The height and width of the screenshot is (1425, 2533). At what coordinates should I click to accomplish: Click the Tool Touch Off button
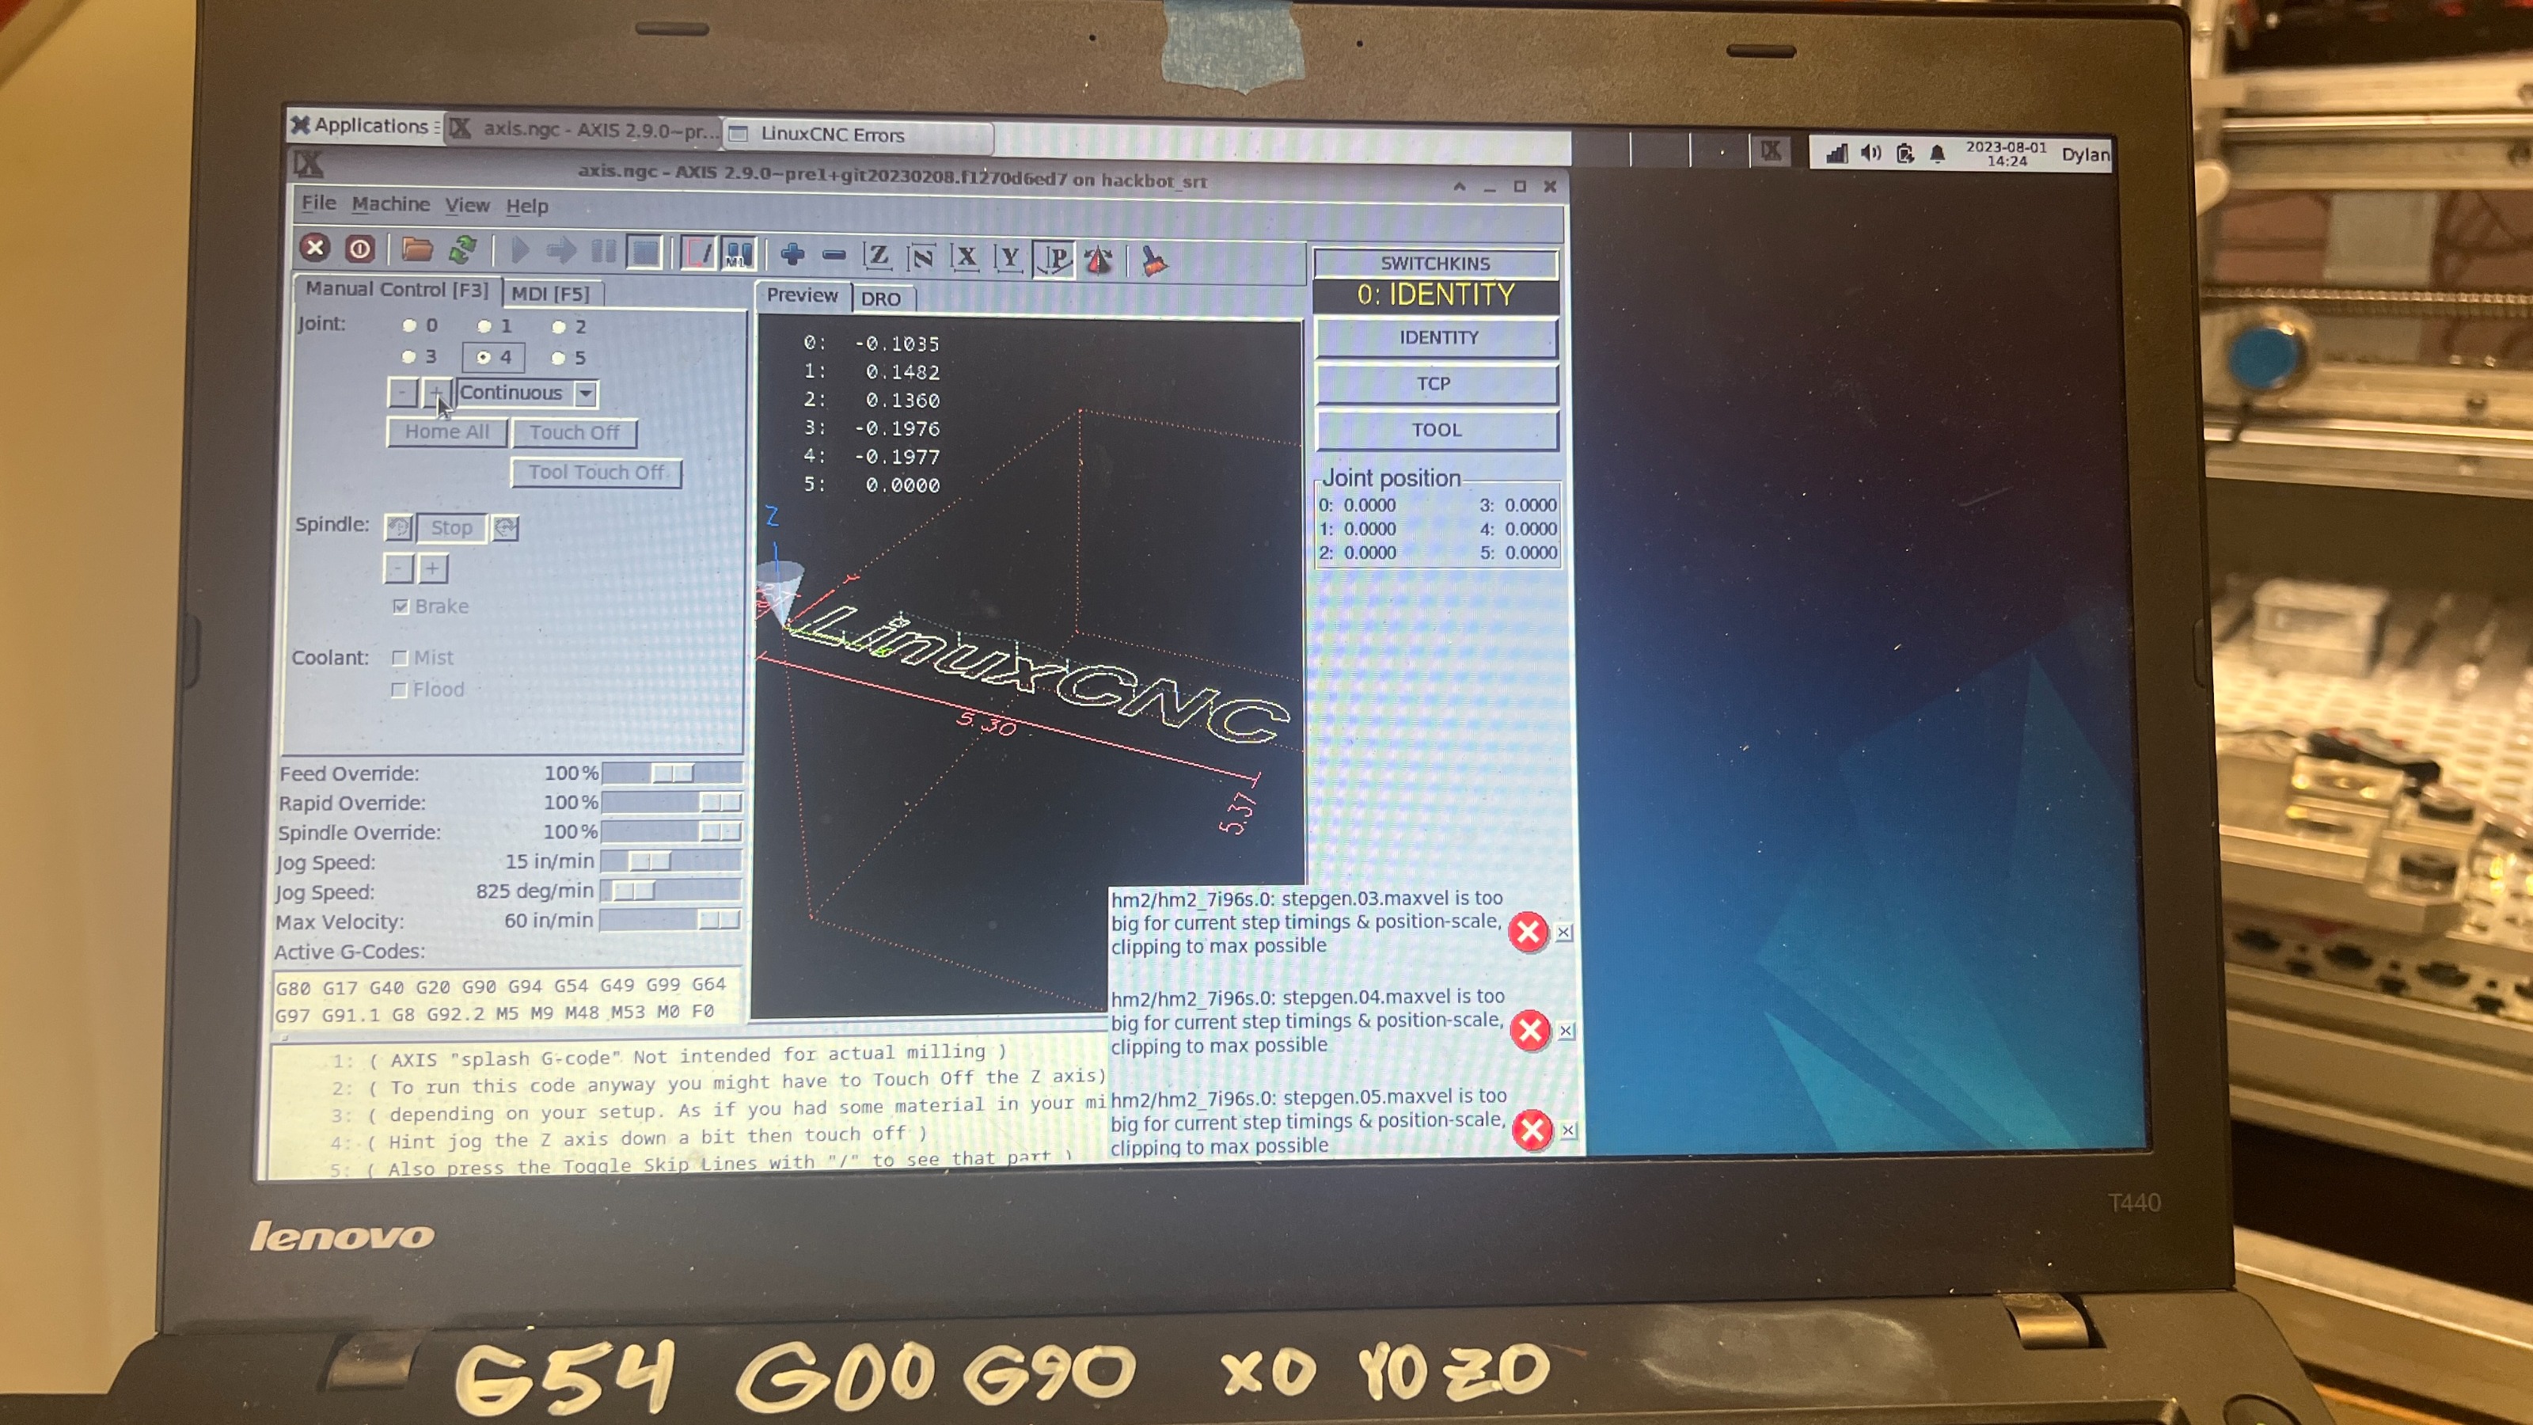pos(596,473)
